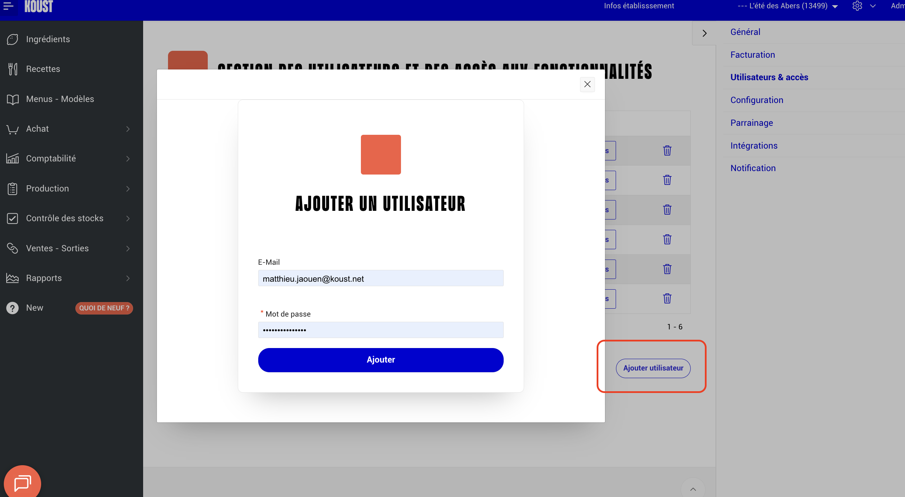905x497 pixels.
Task: Click the hamburger menu icon top left
Action: click(x=8, y=6)
